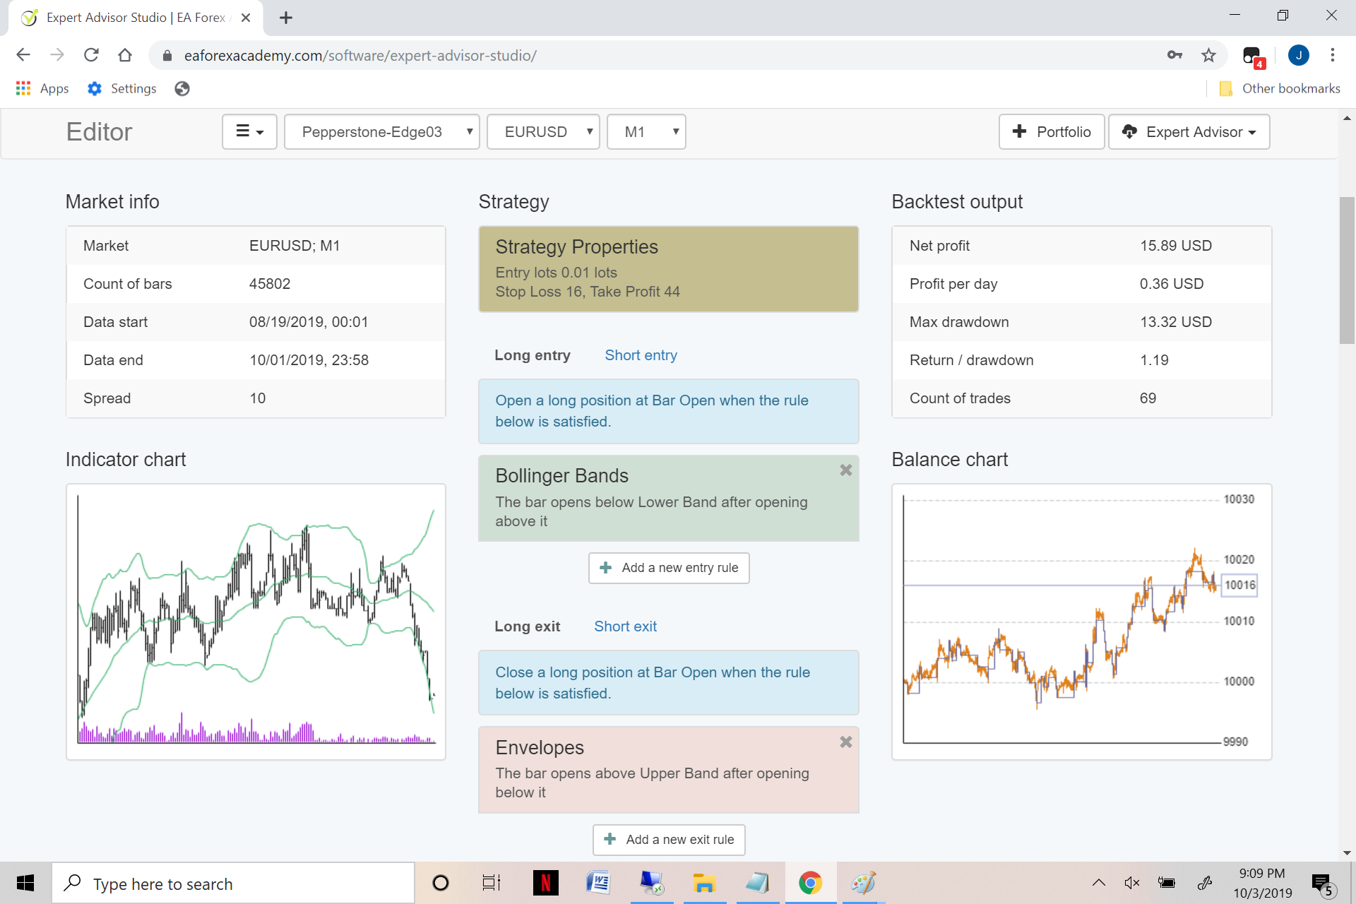Switch to Chrome in the taskbar
Image resolution: width=1356 pixels, height=904 pixels.
pos(810,883)
